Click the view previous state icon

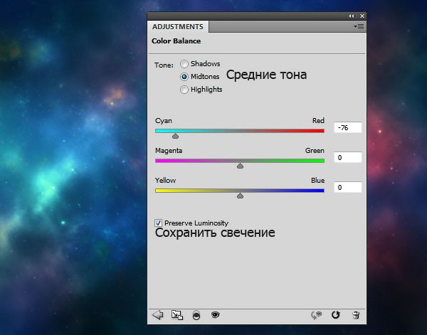click(x=317, y=315)
